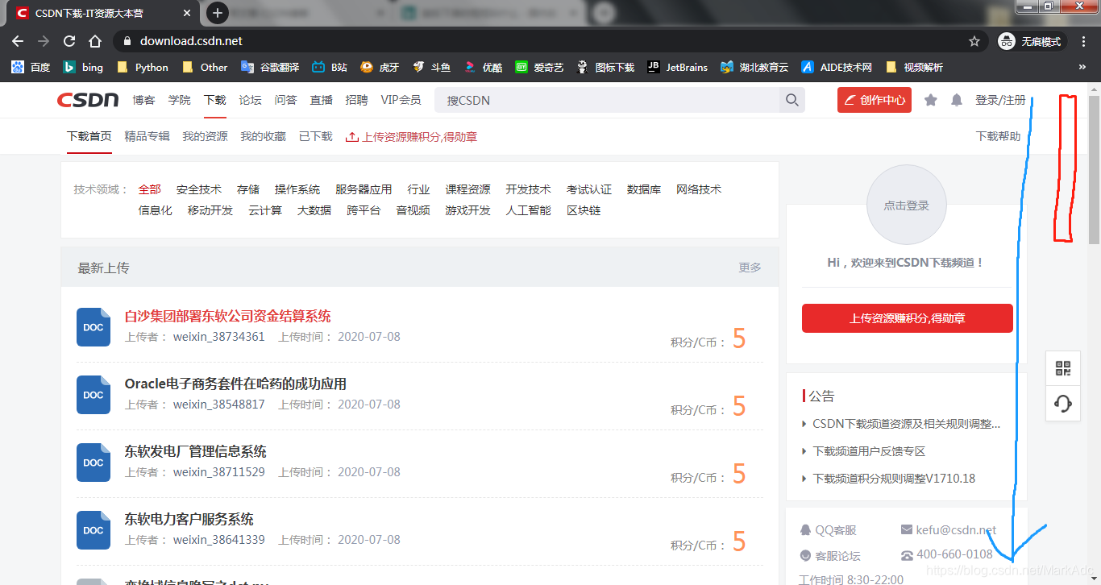1101x585 pixels.
Task: Switch to 精品专辑 tab
Action: click(x=147, y=137)
